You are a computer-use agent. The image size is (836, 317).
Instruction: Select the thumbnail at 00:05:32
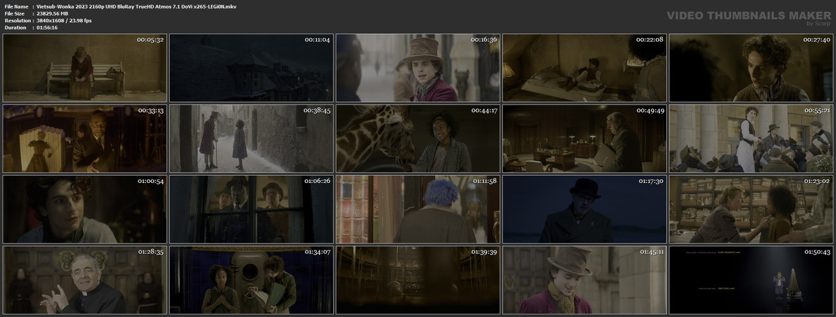(x=85, y=68)
